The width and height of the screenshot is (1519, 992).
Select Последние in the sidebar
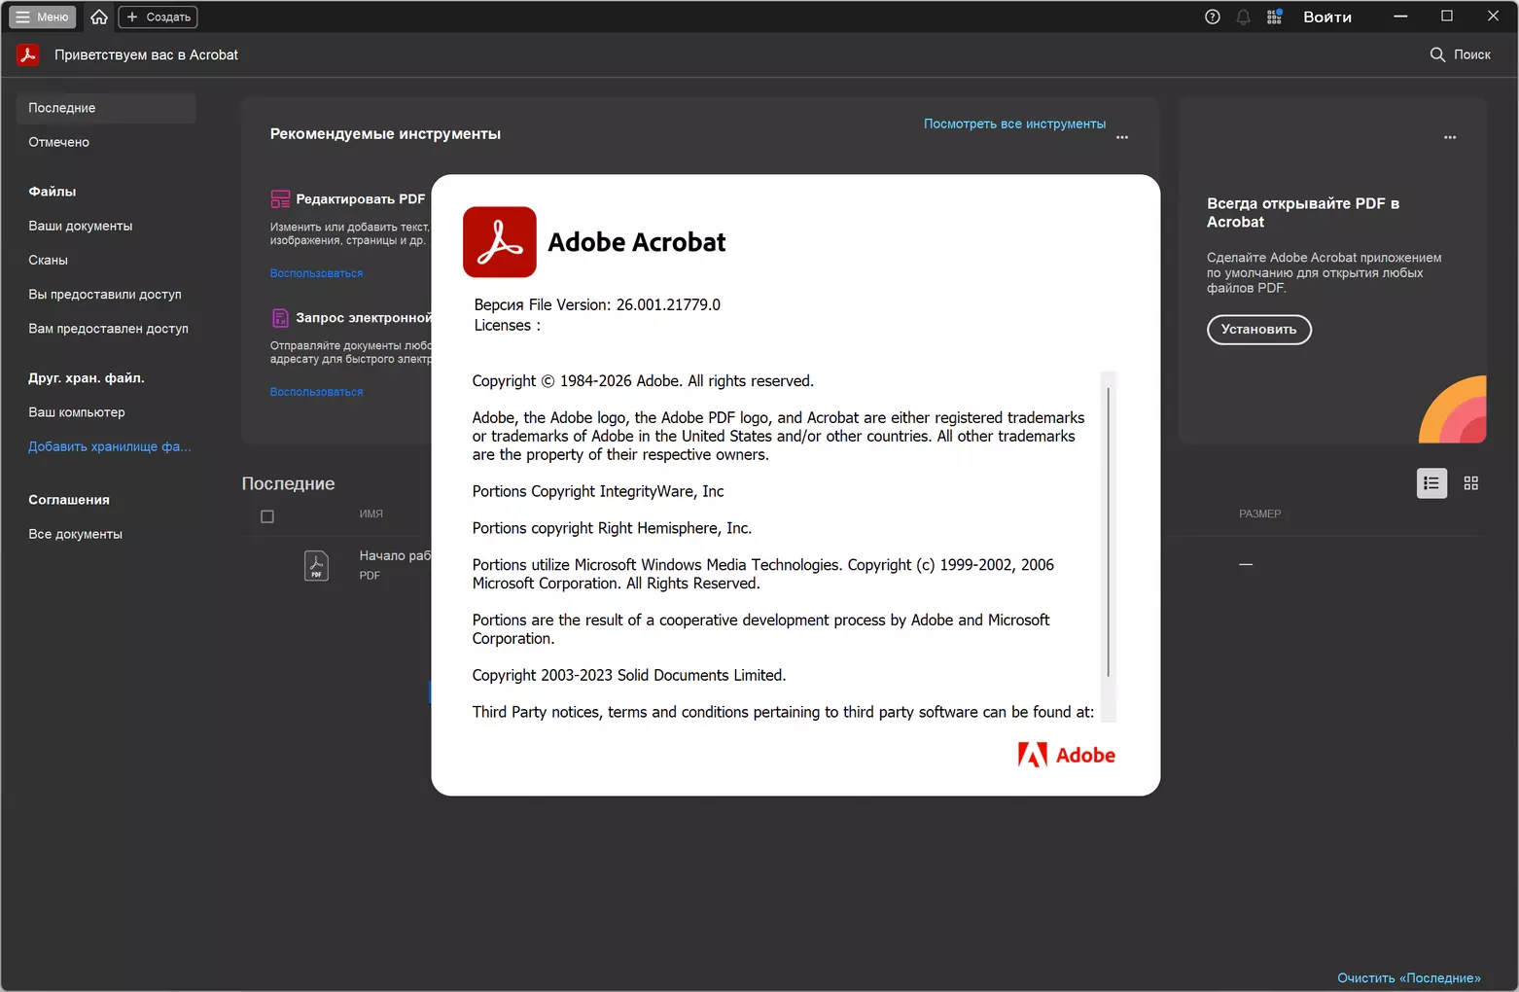pyautogui.click(x=106, y=108)
